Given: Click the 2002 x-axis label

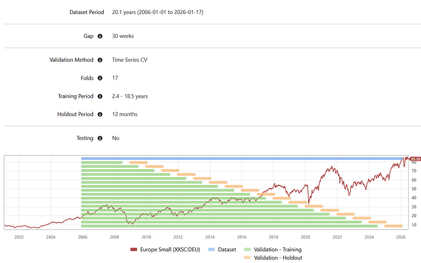Looking at the screenshot, I should [x=19, y=237].
